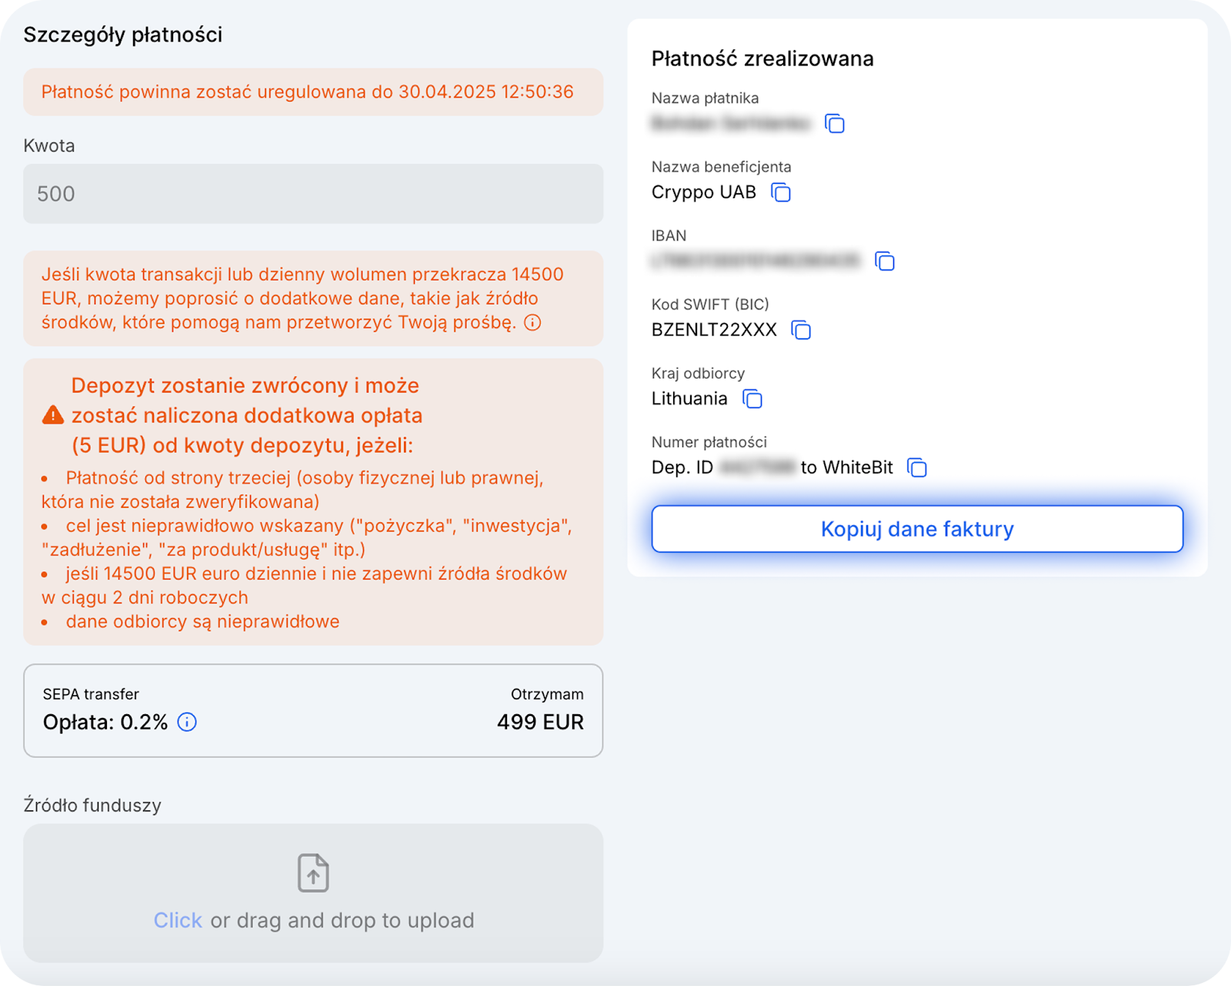Copy the payer name value
The height and width of the screenshot is (986, 1231).
tap(835, 124)
